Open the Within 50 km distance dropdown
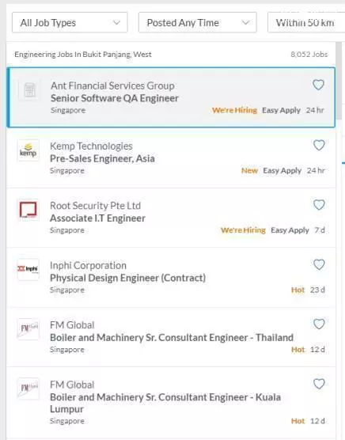Screen dimensions: 345x440 pos(306,22)
